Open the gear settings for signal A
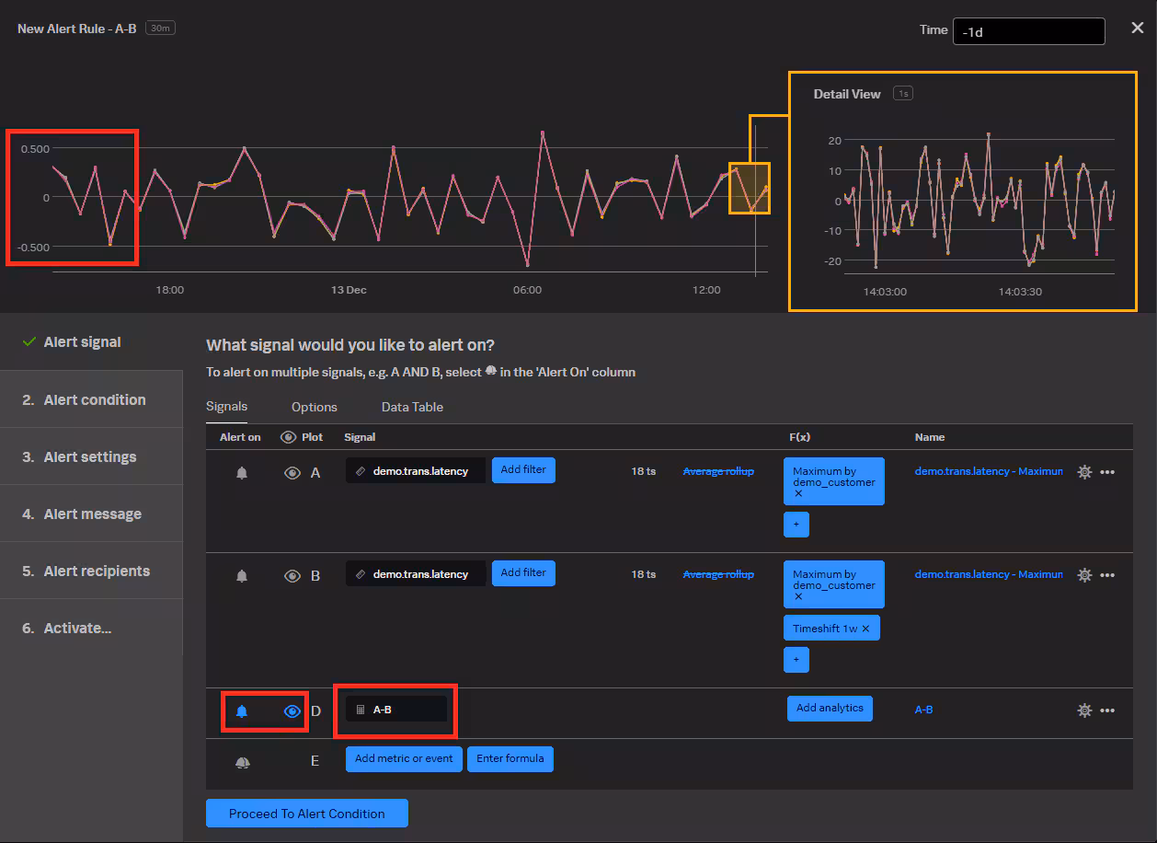This screenshot has height=843, width=1157. 1084,472
